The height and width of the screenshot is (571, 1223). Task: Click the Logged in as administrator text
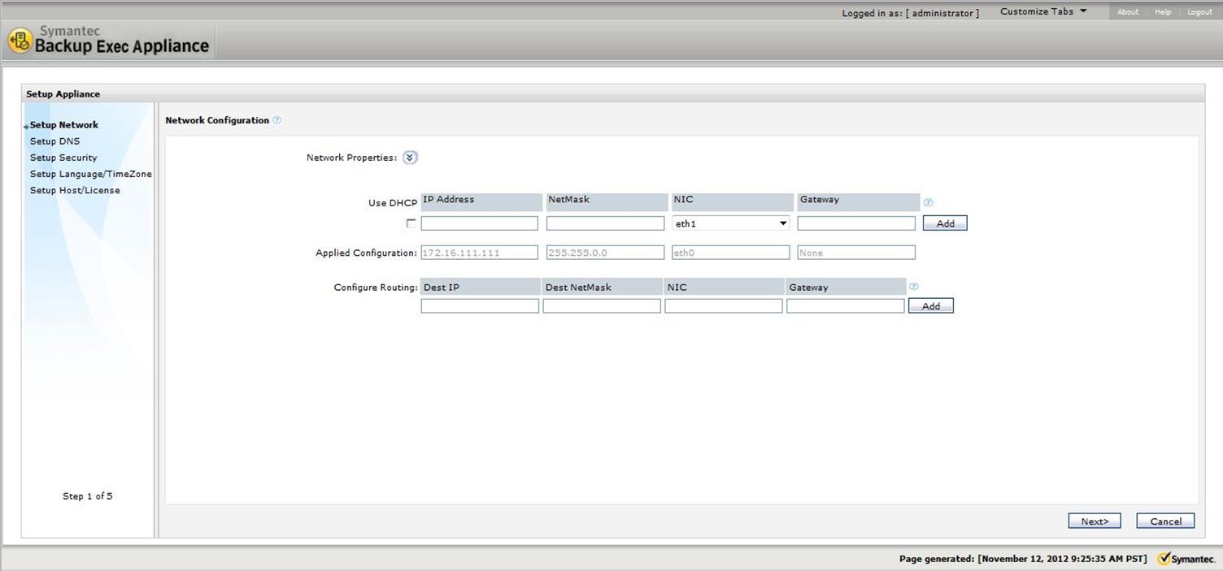911,13
